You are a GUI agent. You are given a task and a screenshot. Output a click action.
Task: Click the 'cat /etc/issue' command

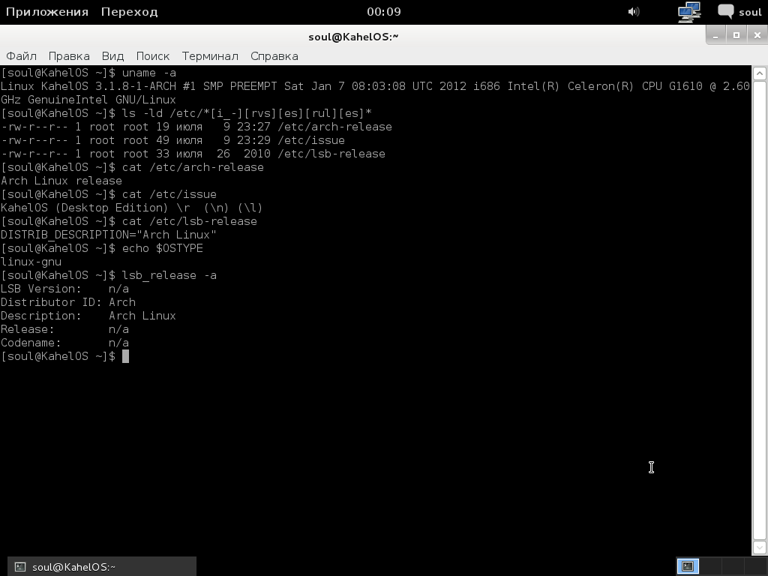tap(169, 194)
